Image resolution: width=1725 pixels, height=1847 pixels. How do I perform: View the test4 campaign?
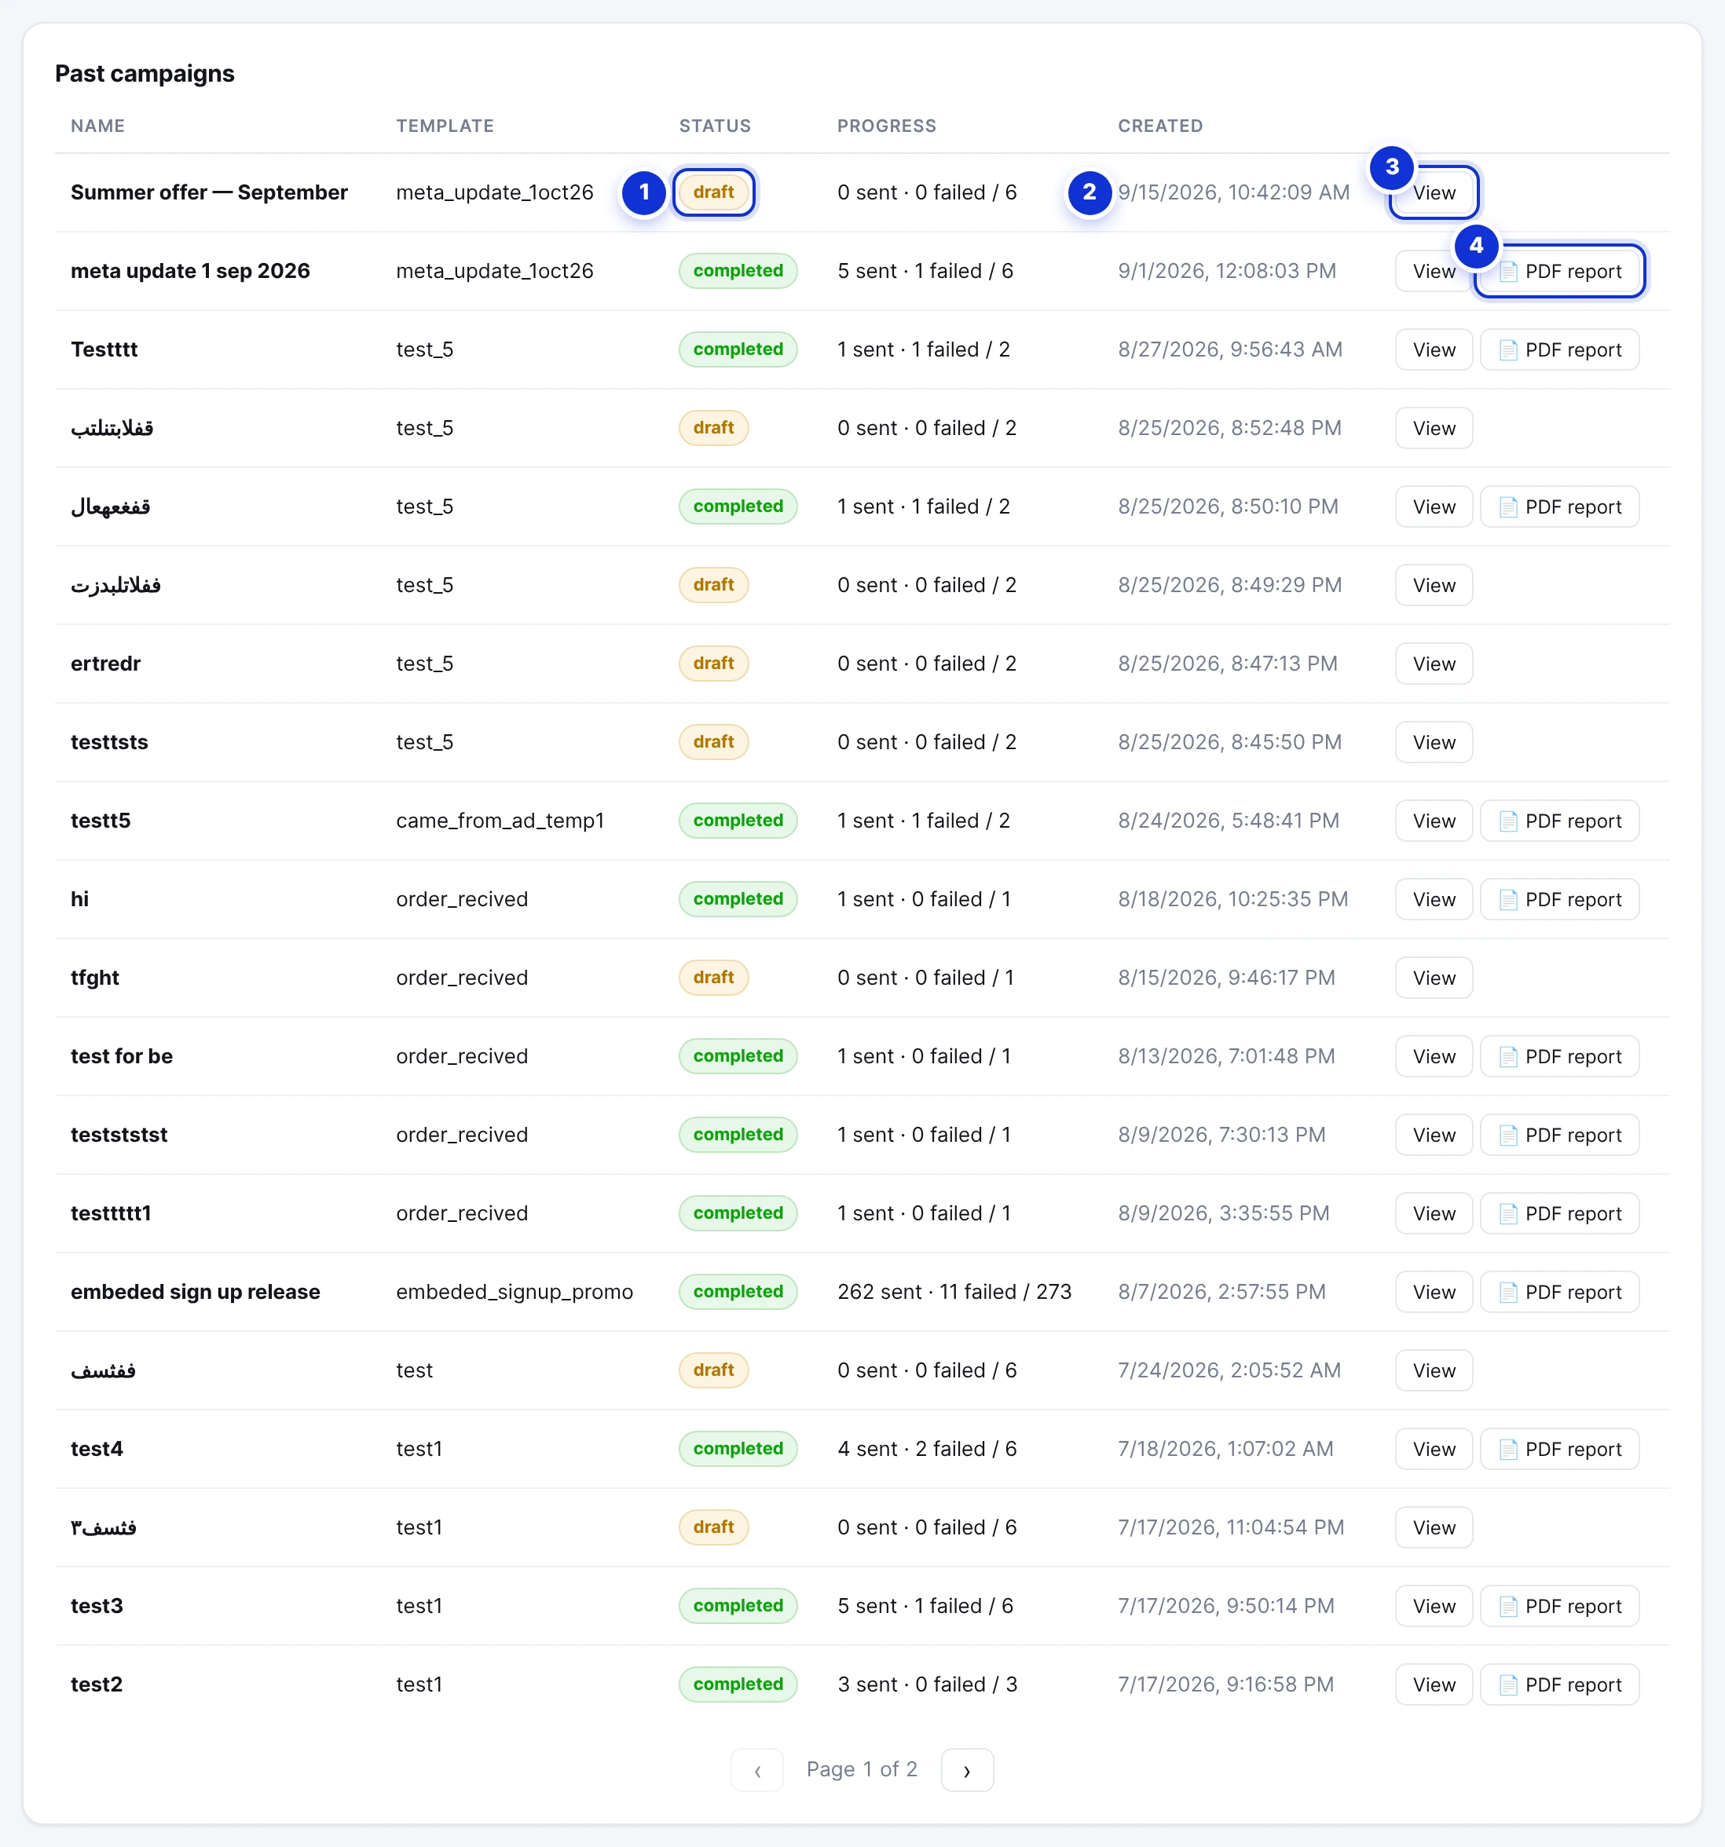1433,1448
